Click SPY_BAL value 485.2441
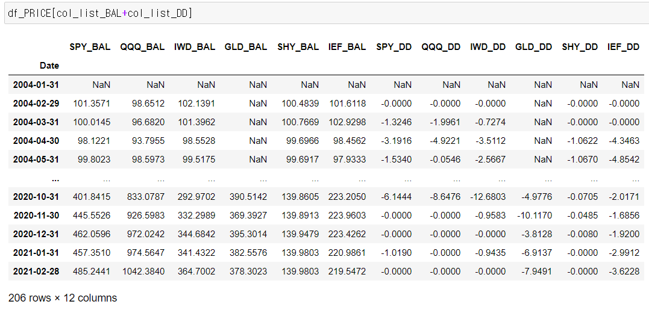Screen dimensions: 649x310 92,271
